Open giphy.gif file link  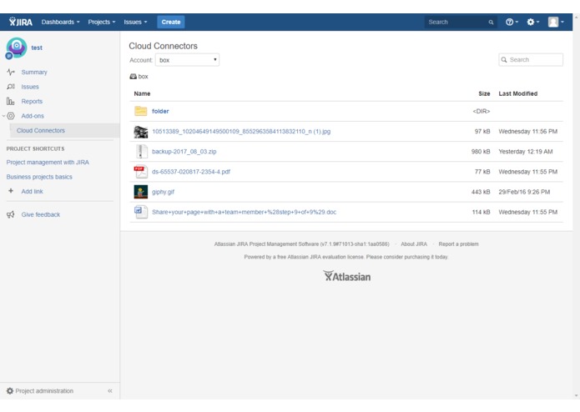click(x=163, y=192)
